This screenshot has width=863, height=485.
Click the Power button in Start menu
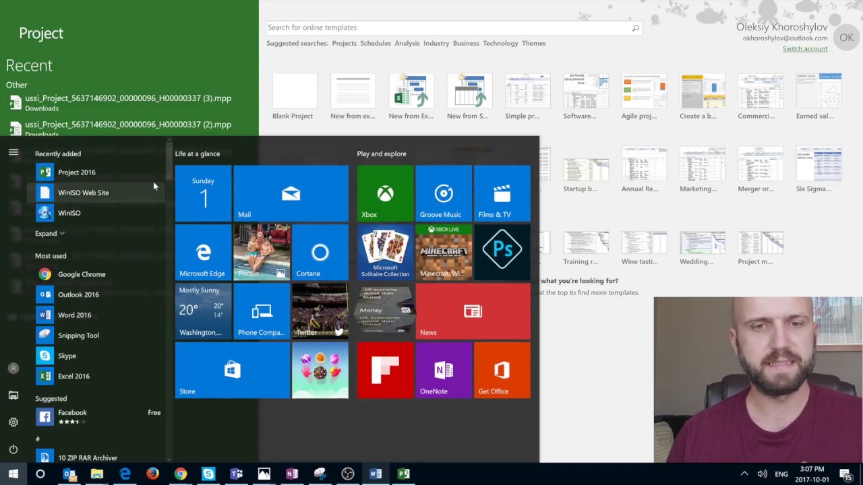point(13,449)
